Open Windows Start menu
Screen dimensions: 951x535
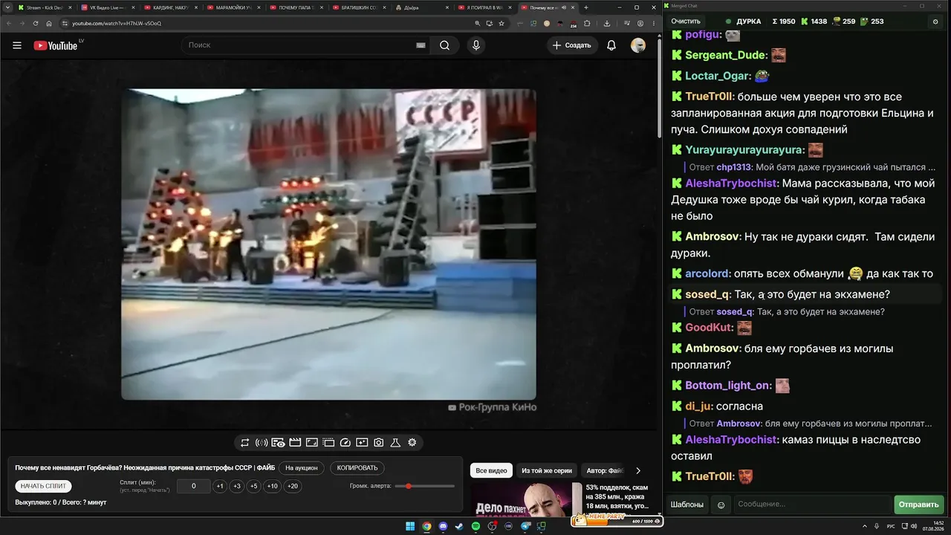[410, 526]
